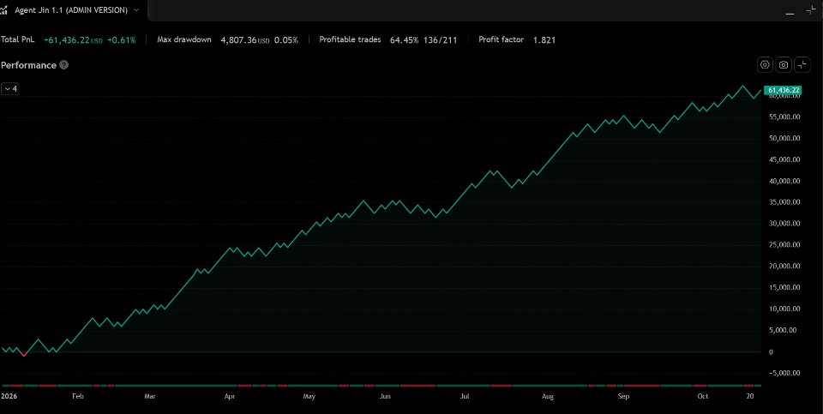Click the 50,000.00 axis label
823x414 pixels.
(784, 139)
